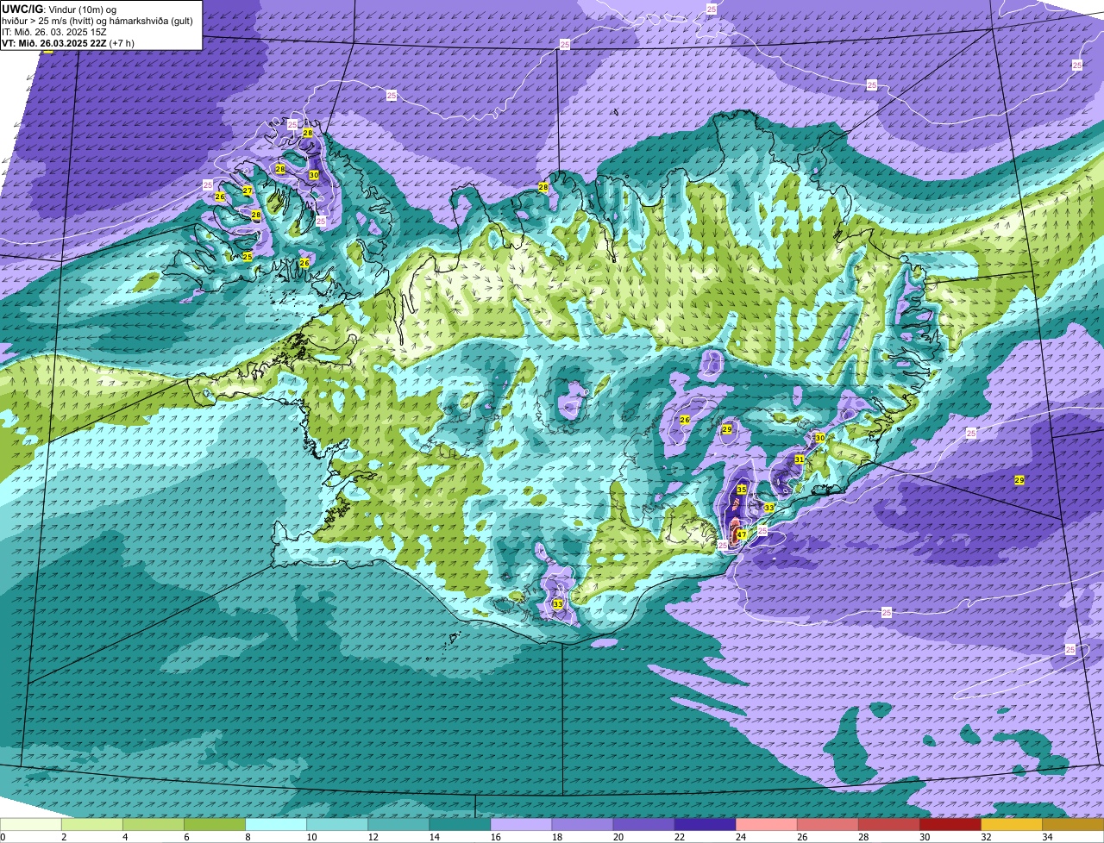Viewport: 1104px width, 843px height.
Task: Click the legend tick number 8
Action: click(x=248, y=837)
